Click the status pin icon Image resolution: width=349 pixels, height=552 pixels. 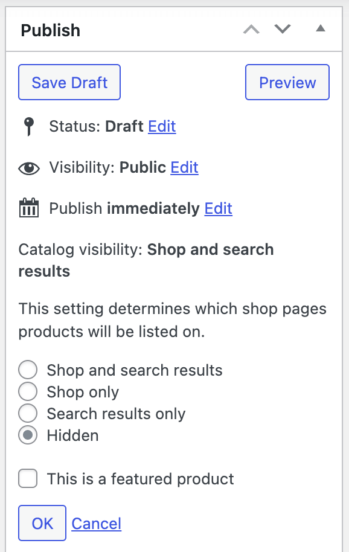click(29, 126)
